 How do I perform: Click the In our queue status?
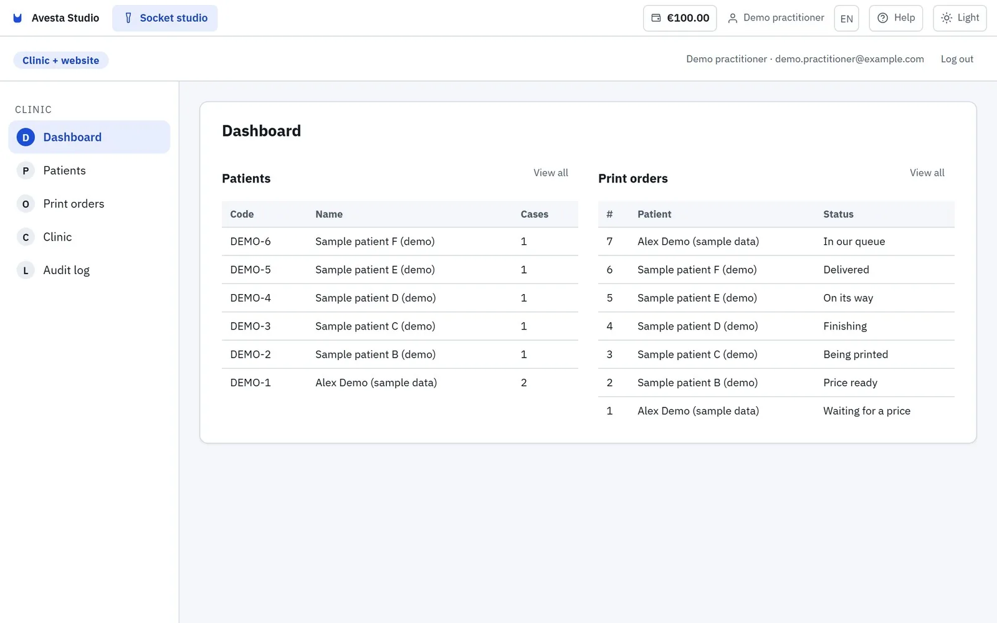[854, 242]
